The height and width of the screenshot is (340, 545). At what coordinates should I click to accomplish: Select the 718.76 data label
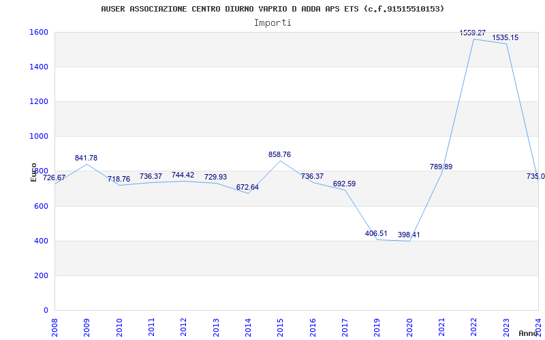click(119, 179)
